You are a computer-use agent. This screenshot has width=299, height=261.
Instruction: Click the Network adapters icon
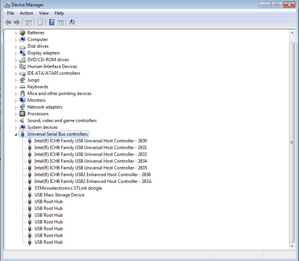22,107
